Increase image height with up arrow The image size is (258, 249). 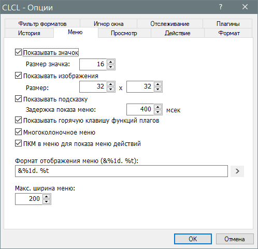tap(157, 84)
